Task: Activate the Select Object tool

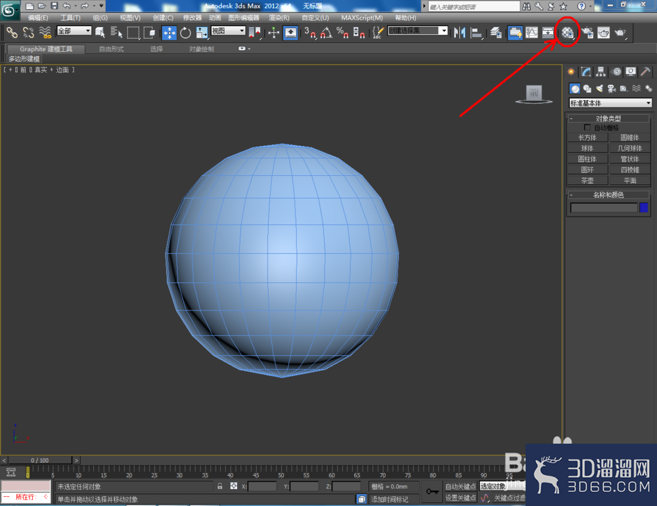Action: pyautogui.click(x=100, y=33)
